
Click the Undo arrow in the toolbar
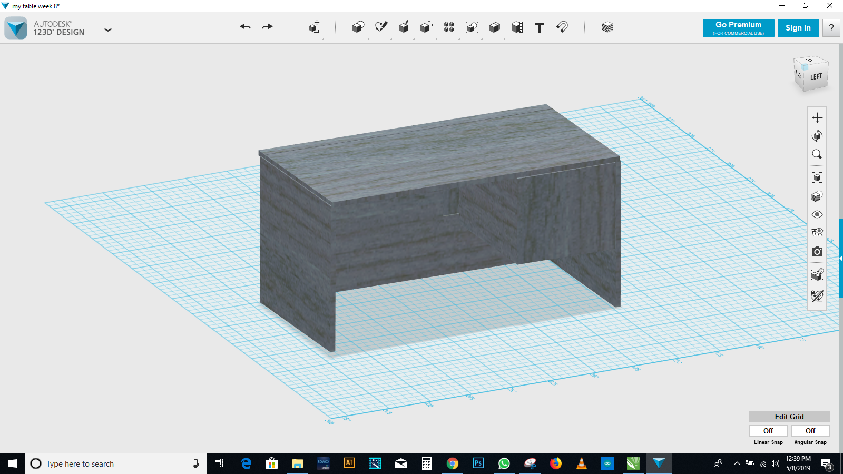pos(245,27)
